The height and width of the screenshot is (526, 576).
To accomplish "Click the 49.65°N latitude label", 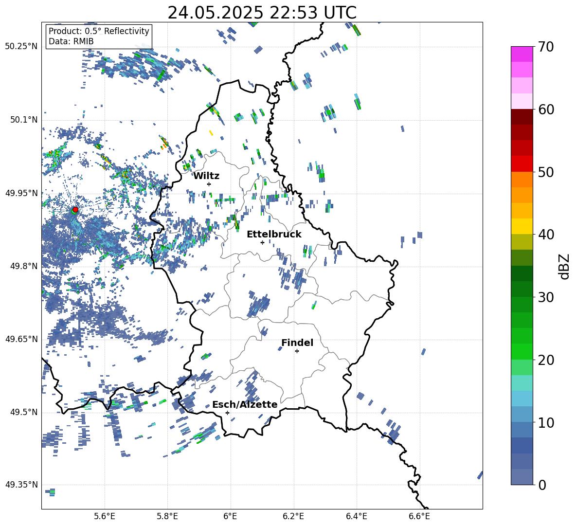I will 21,339.
